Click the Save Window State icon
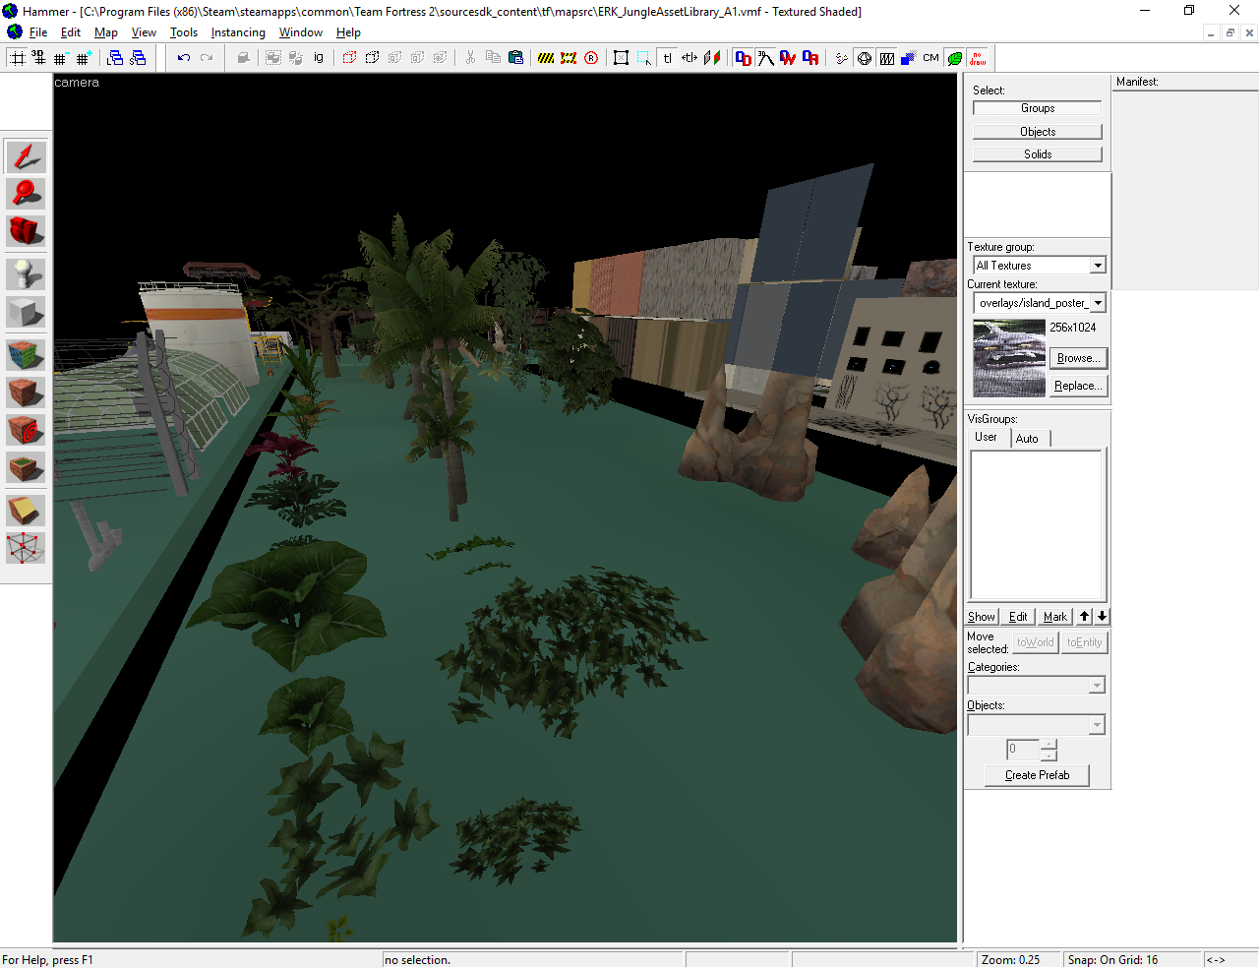1259x968 pixels. pyautogui.click(x=138, y=58)
